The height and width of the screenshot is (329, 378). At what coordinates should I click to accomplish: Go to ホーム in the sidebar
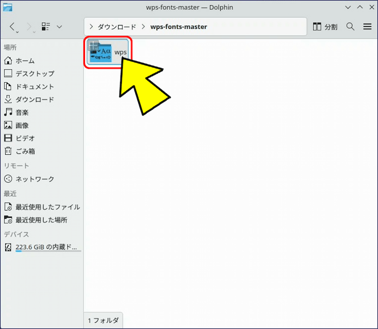coord(25,61)
